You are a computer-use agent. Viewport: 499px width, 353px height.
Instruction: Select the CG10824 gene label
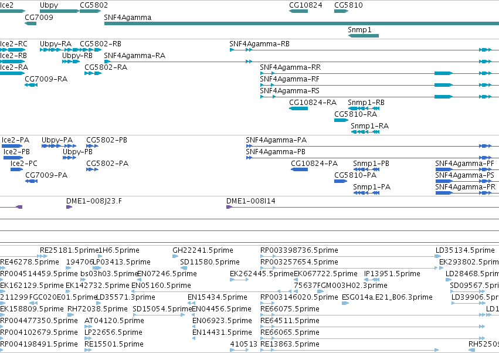(305, 5)
